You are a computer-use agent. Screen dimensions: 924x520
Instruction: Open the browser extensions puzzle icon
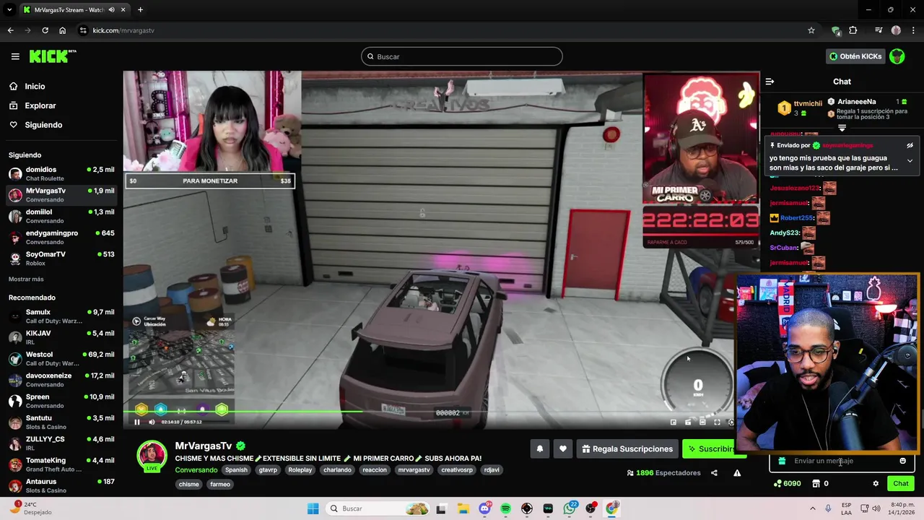point(853,30)
